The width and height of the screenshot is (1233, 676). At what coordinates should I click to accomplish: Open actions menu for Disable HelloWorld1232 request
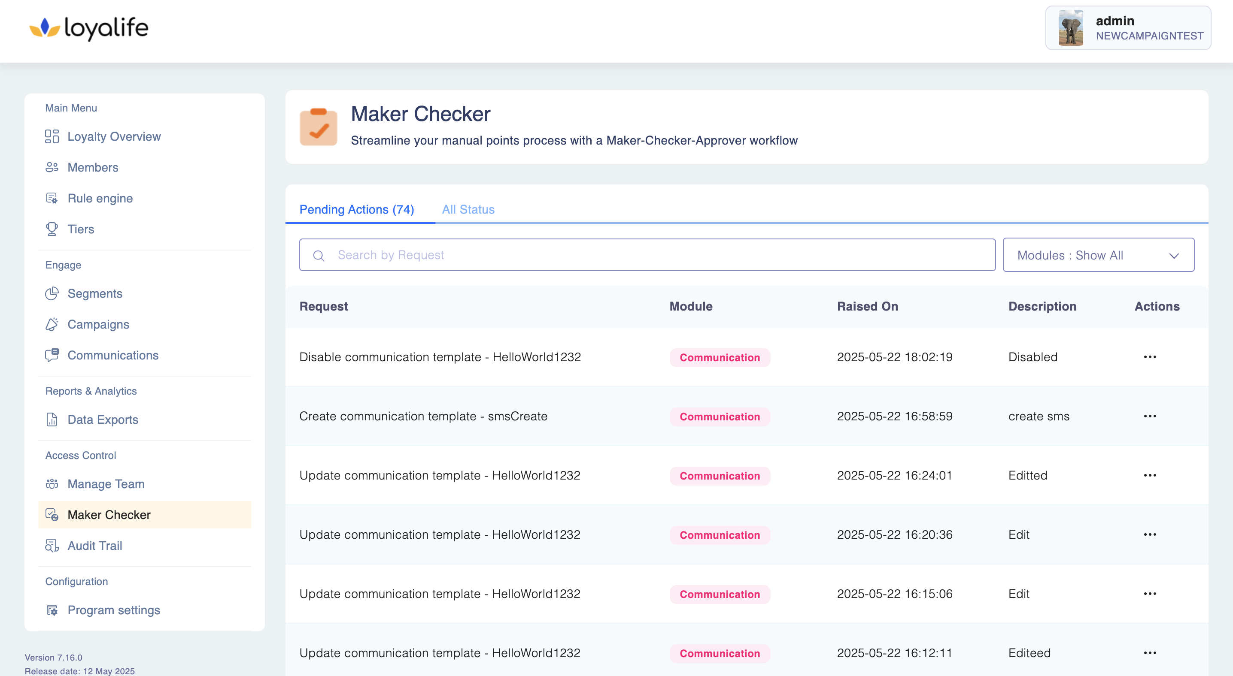[x=1150, y=356]
